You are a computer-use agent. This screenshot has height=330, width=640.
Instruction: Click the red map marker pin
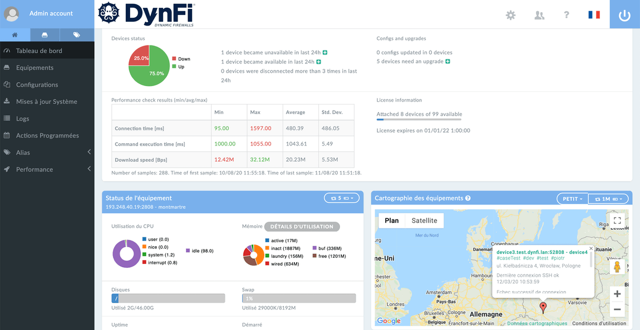(x=543, y=307)
